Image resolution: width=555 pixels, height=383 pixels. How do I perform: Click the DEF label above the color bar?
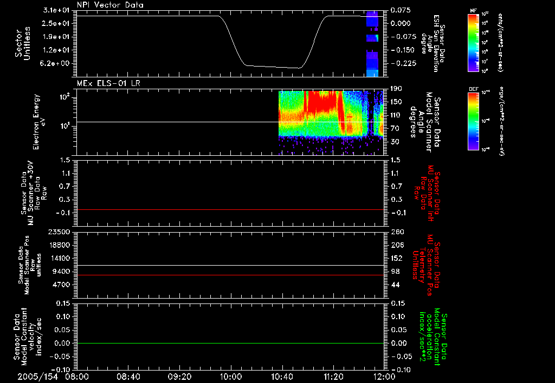tap(474, 89)
